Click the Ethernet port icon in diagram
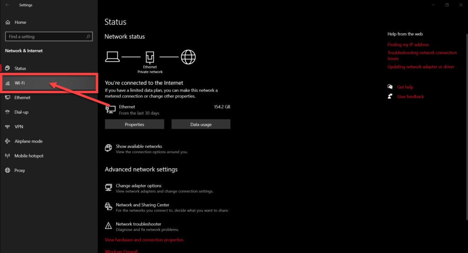The height and width of the screenshot is (253, 468). click(150, 57)
